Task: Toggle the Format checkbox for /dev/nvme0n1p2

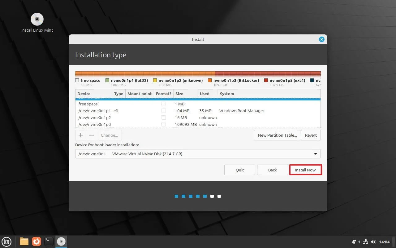Action: 164,117
